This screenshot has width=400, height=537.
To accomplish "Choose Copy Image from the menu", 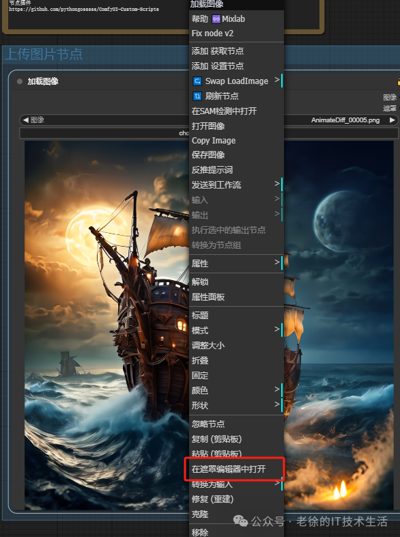I will point(236,141).
